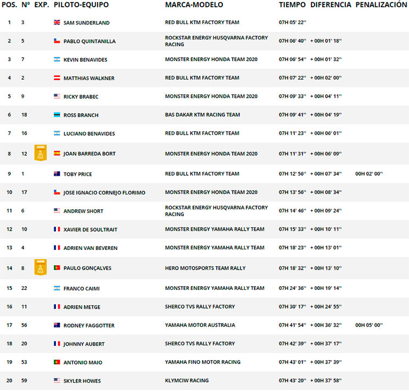Image resolution: width=409 pixels, height=391 pixels.
Task: Click the KLYMCIW RACING team cell
Action: (187, 381)
